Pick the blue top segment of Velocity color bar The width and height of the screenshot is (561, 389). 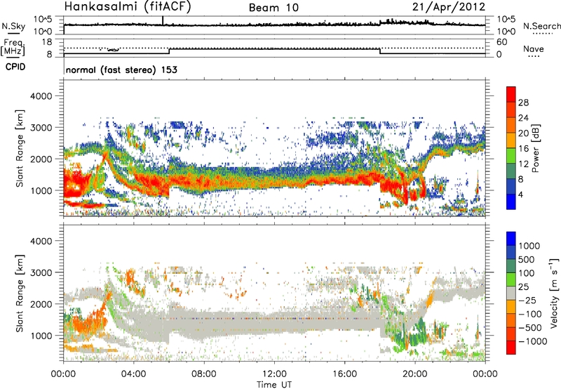click(x=511, y=239)
